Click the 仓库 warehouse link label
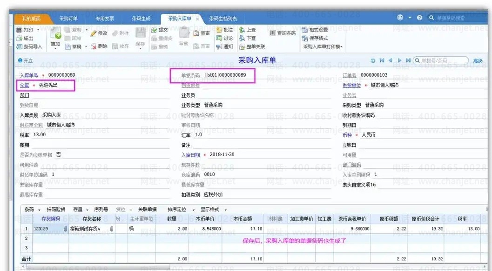This screenshot has height=271, width=492. click(24, 86)
